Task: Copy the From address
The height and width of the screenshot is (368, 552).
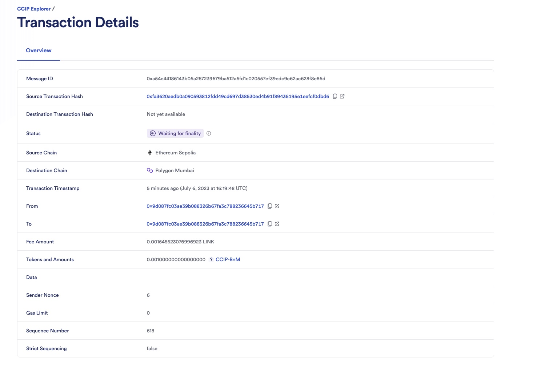Action: pos(270,206)
